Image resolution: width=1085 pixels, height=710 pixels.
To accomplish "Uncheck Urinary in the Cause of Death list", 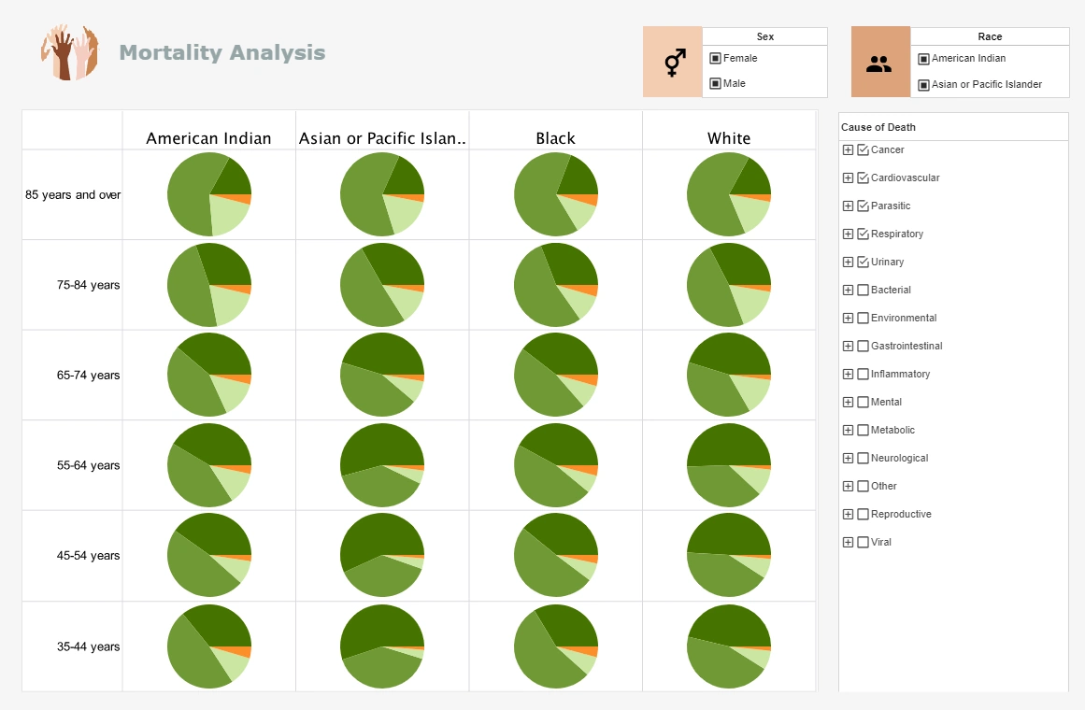I will (861, 262).
